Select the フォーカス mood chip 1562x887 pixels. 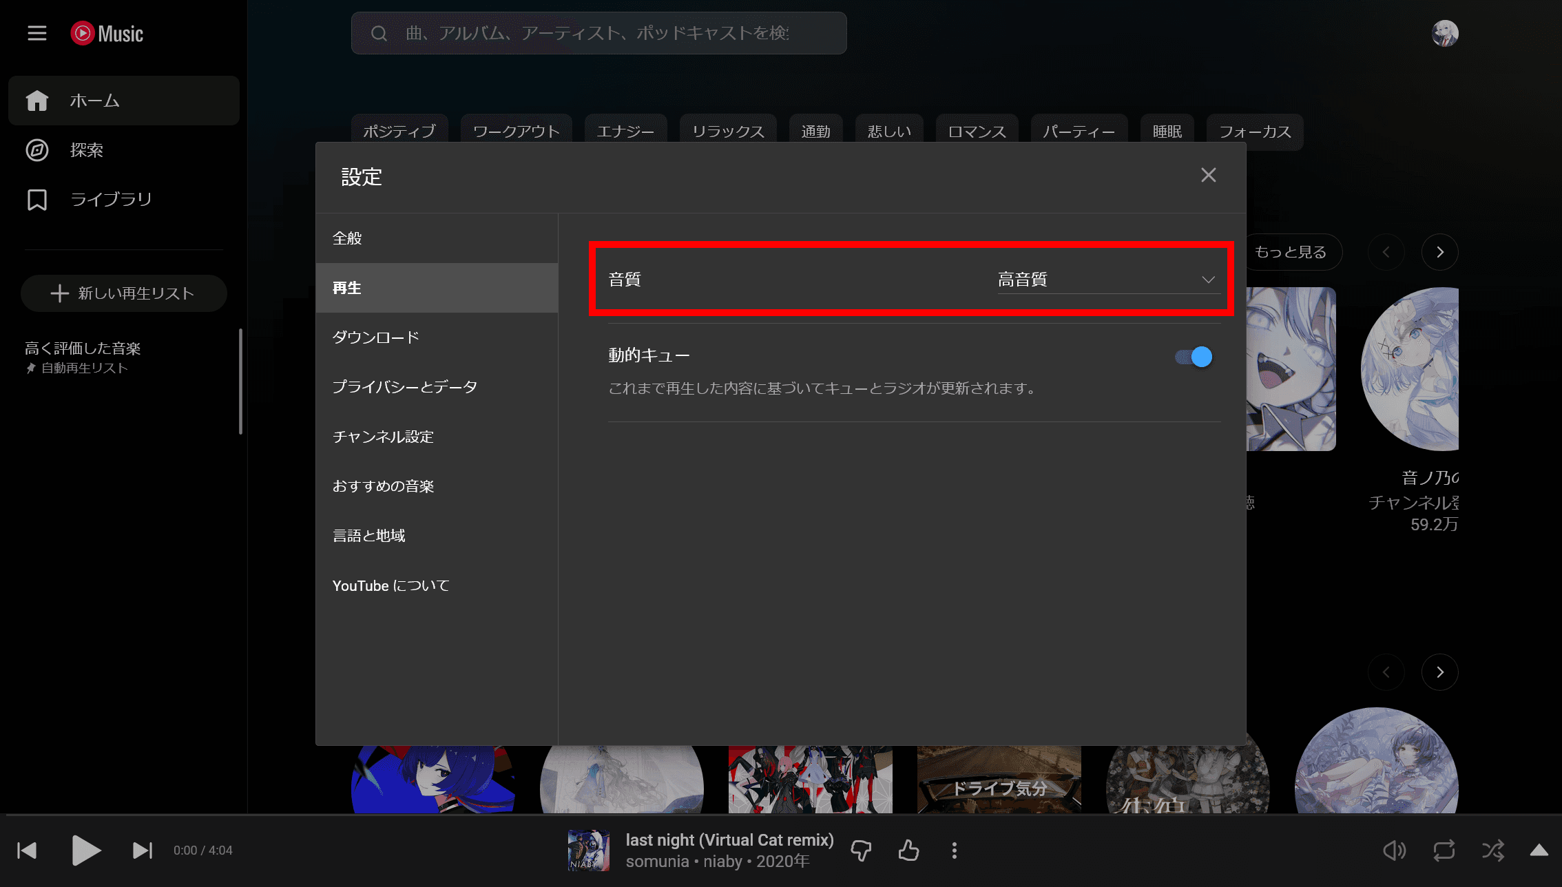pos(1255,131)
